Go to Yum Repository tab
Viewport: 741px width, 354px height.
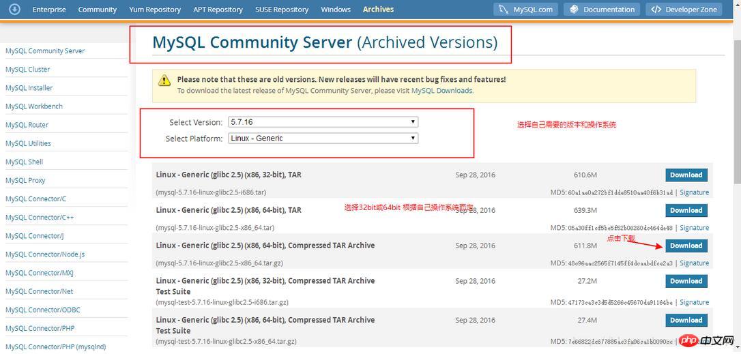(x=155, y=10)
